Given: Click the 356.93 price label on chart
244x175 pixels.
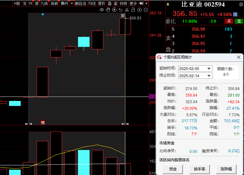Looking at the screenshot, I should click(135, 18).
